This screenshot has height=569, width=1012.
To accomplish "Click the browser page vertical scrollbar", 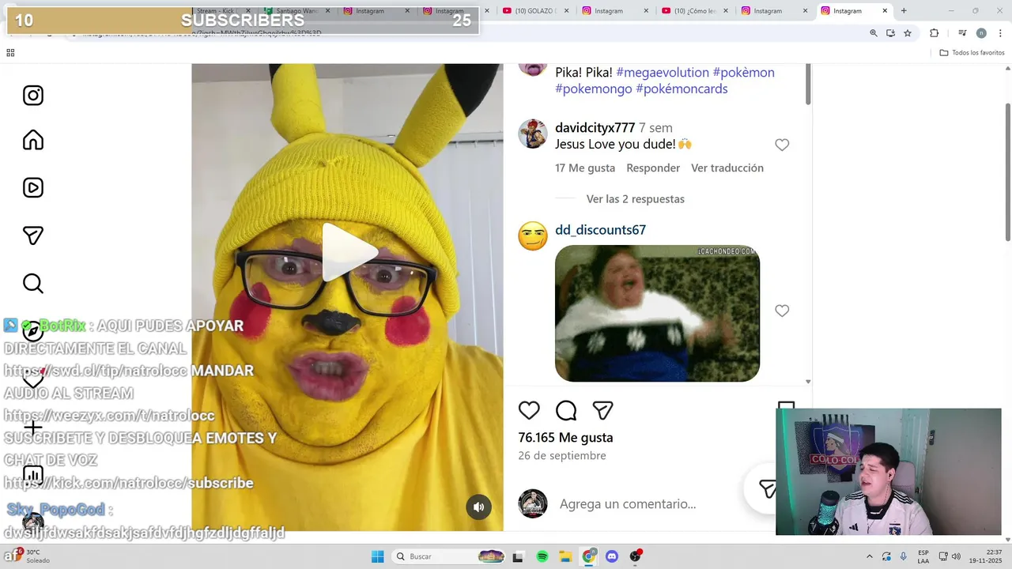I will pos(1007,171).
